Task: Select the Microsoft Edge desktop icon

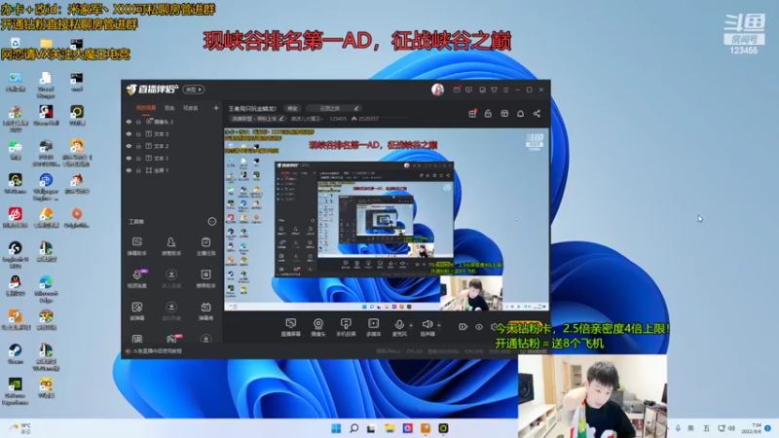Action: click(46, 289)
